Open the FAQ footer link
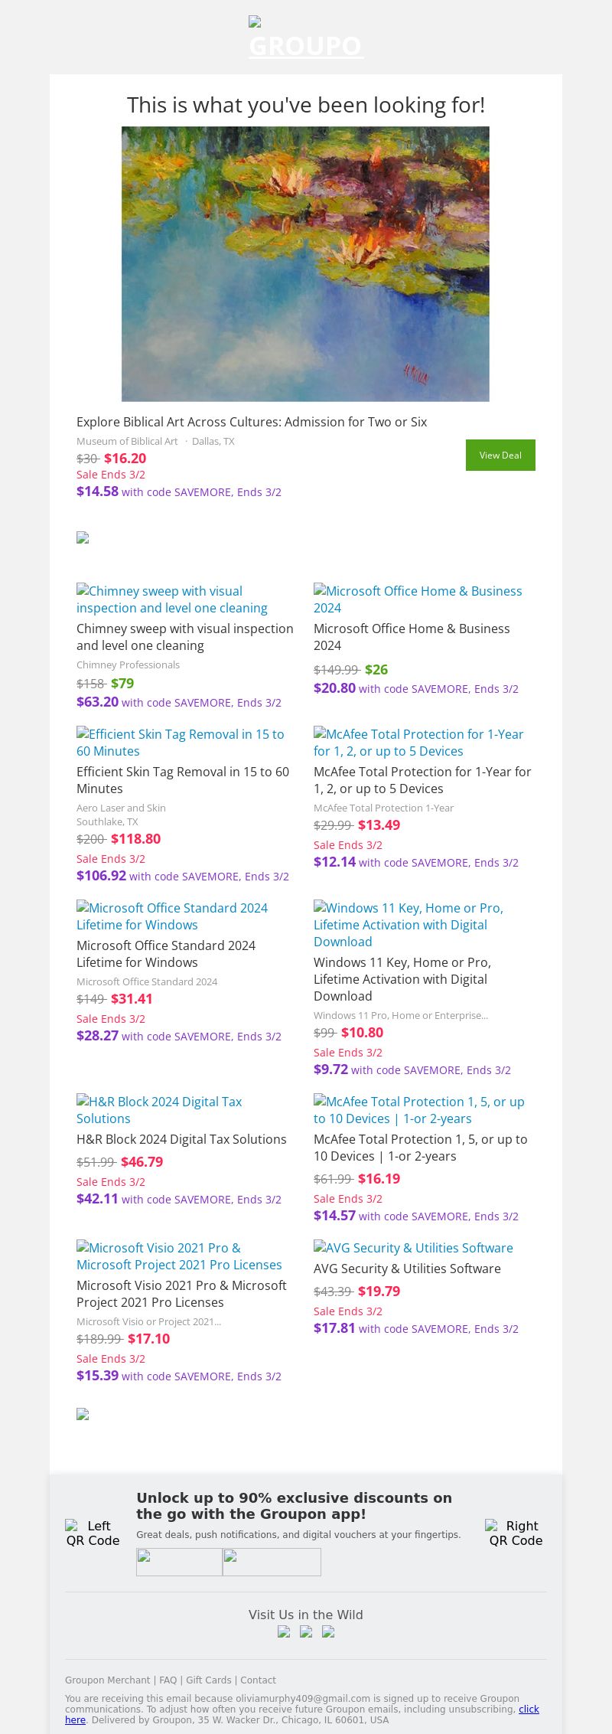This screenshot has height=1734, width=612. click(x=168, y=1680)
